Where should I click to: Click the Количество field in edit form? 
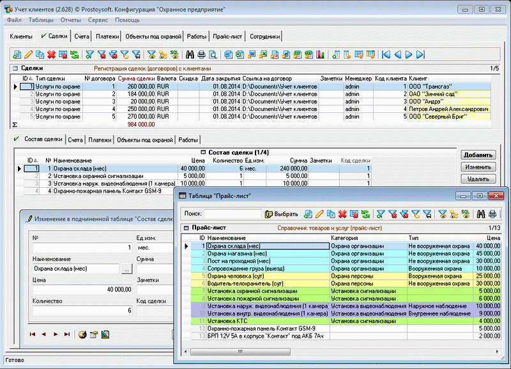[82, 310]
